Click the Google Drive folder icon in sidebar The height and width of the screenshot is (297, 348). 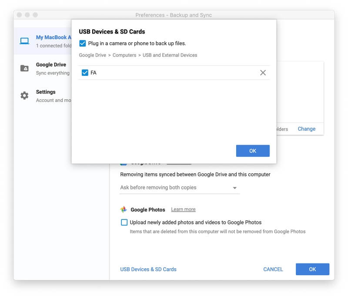point(24,68)
